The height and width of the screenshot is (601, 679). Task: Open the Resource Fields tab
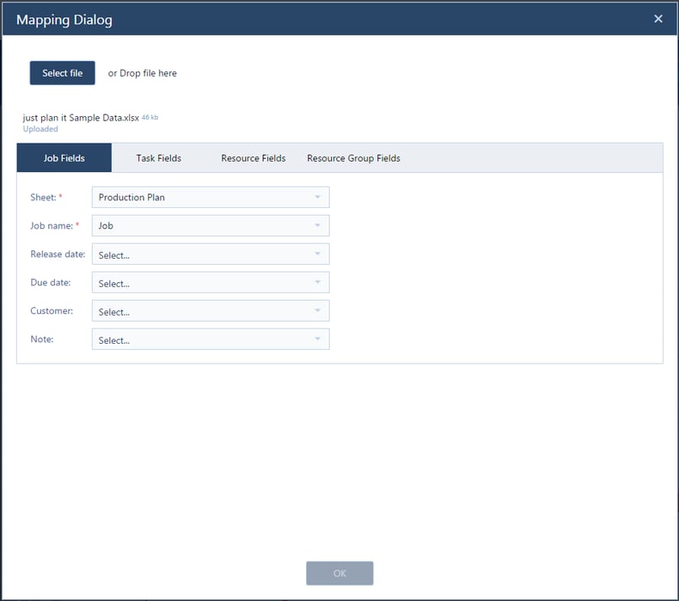[x=253, y=158]
